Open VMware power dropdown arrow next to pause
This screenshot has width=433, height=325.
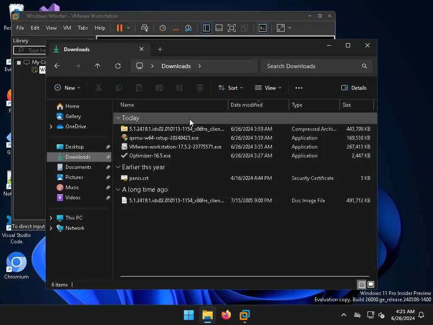pos(129,28)
